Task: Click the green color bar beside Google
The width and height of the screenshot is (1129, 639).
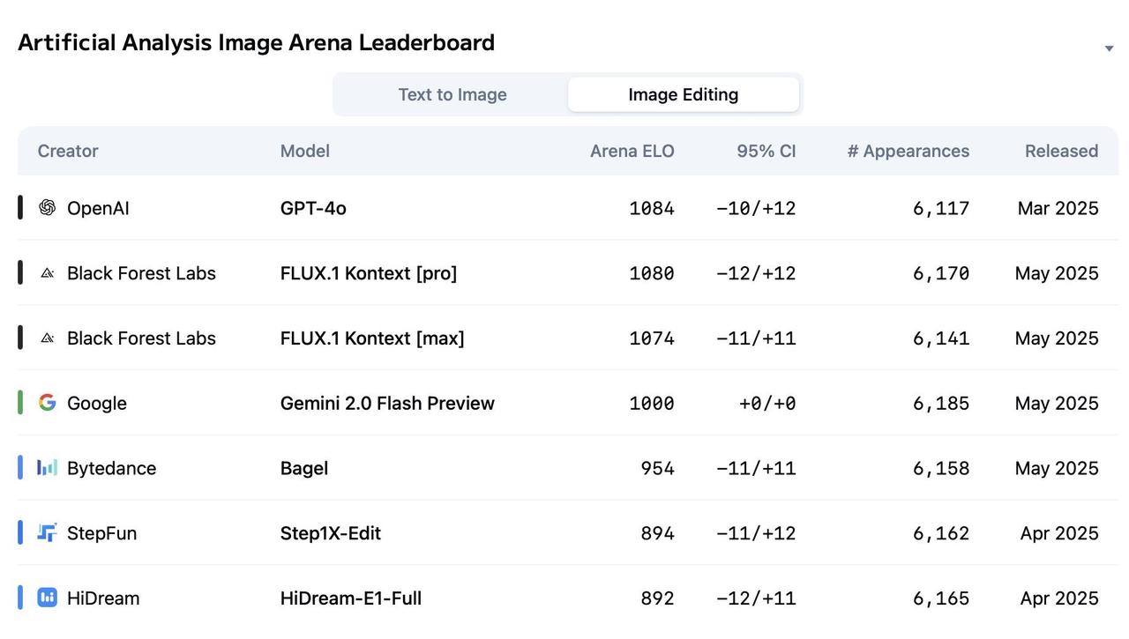Action: coord(20,403)
